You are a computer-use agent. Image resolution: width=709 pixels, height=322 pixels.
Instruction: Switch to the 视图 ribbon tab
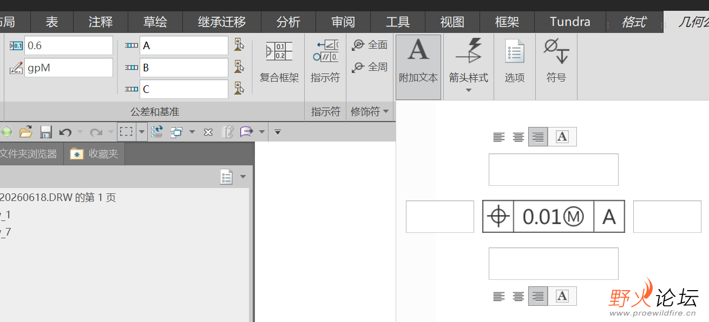(452, 22)
